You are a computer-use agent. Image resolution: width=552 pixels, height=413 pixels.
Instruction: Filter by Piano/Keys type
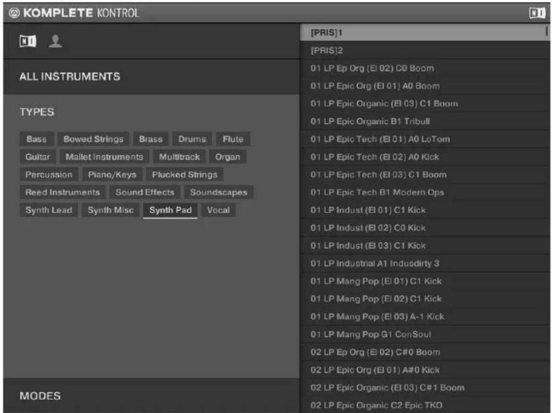[x=112, y=174]
